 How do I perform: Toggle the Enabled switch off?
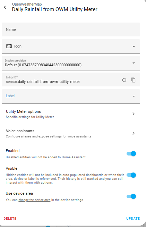[x=131, y=154]
